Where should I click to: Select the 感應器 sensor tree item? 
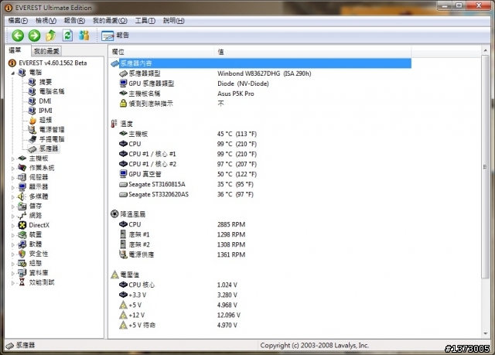[x=49, y=148]
